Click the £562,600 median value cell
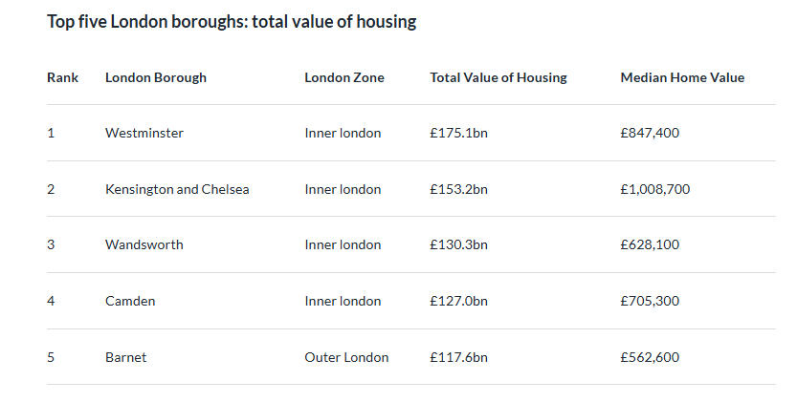The image size is (797, 402). (x=650, y=357)
